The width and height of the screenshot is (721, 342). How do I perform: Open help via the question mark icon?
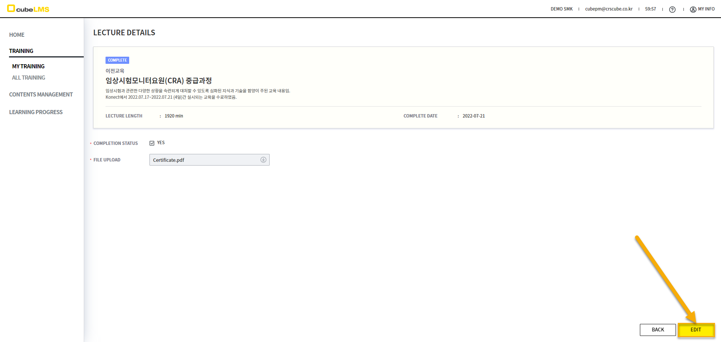672,9
